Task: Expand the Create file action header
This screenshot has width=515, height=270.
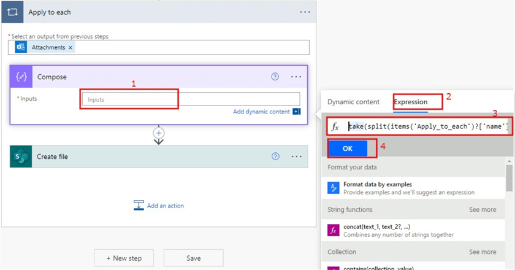Action: pyautogui.click(x=159, y=156)
